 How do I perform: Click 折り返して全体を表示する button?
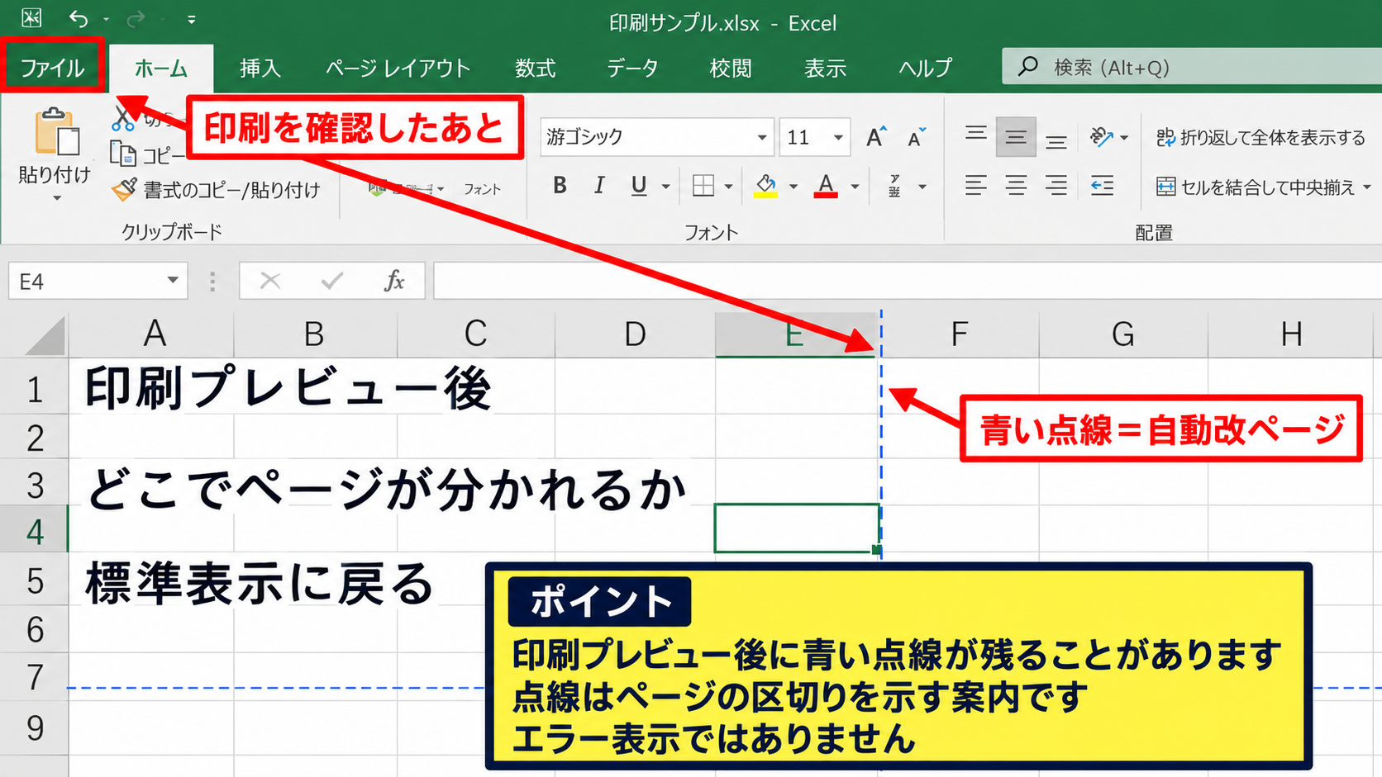tap(1260, 138)
